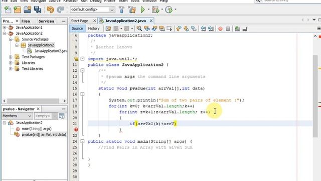Click the Comment lines icon

(237, 29)
